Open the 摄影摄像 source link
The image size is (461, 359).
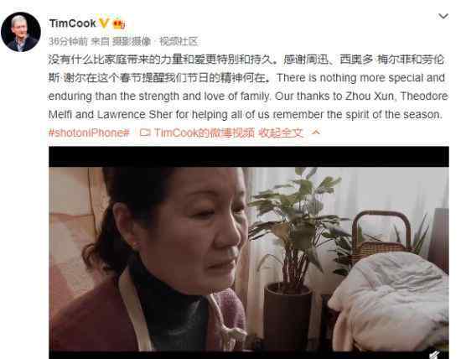click(132, 41)
